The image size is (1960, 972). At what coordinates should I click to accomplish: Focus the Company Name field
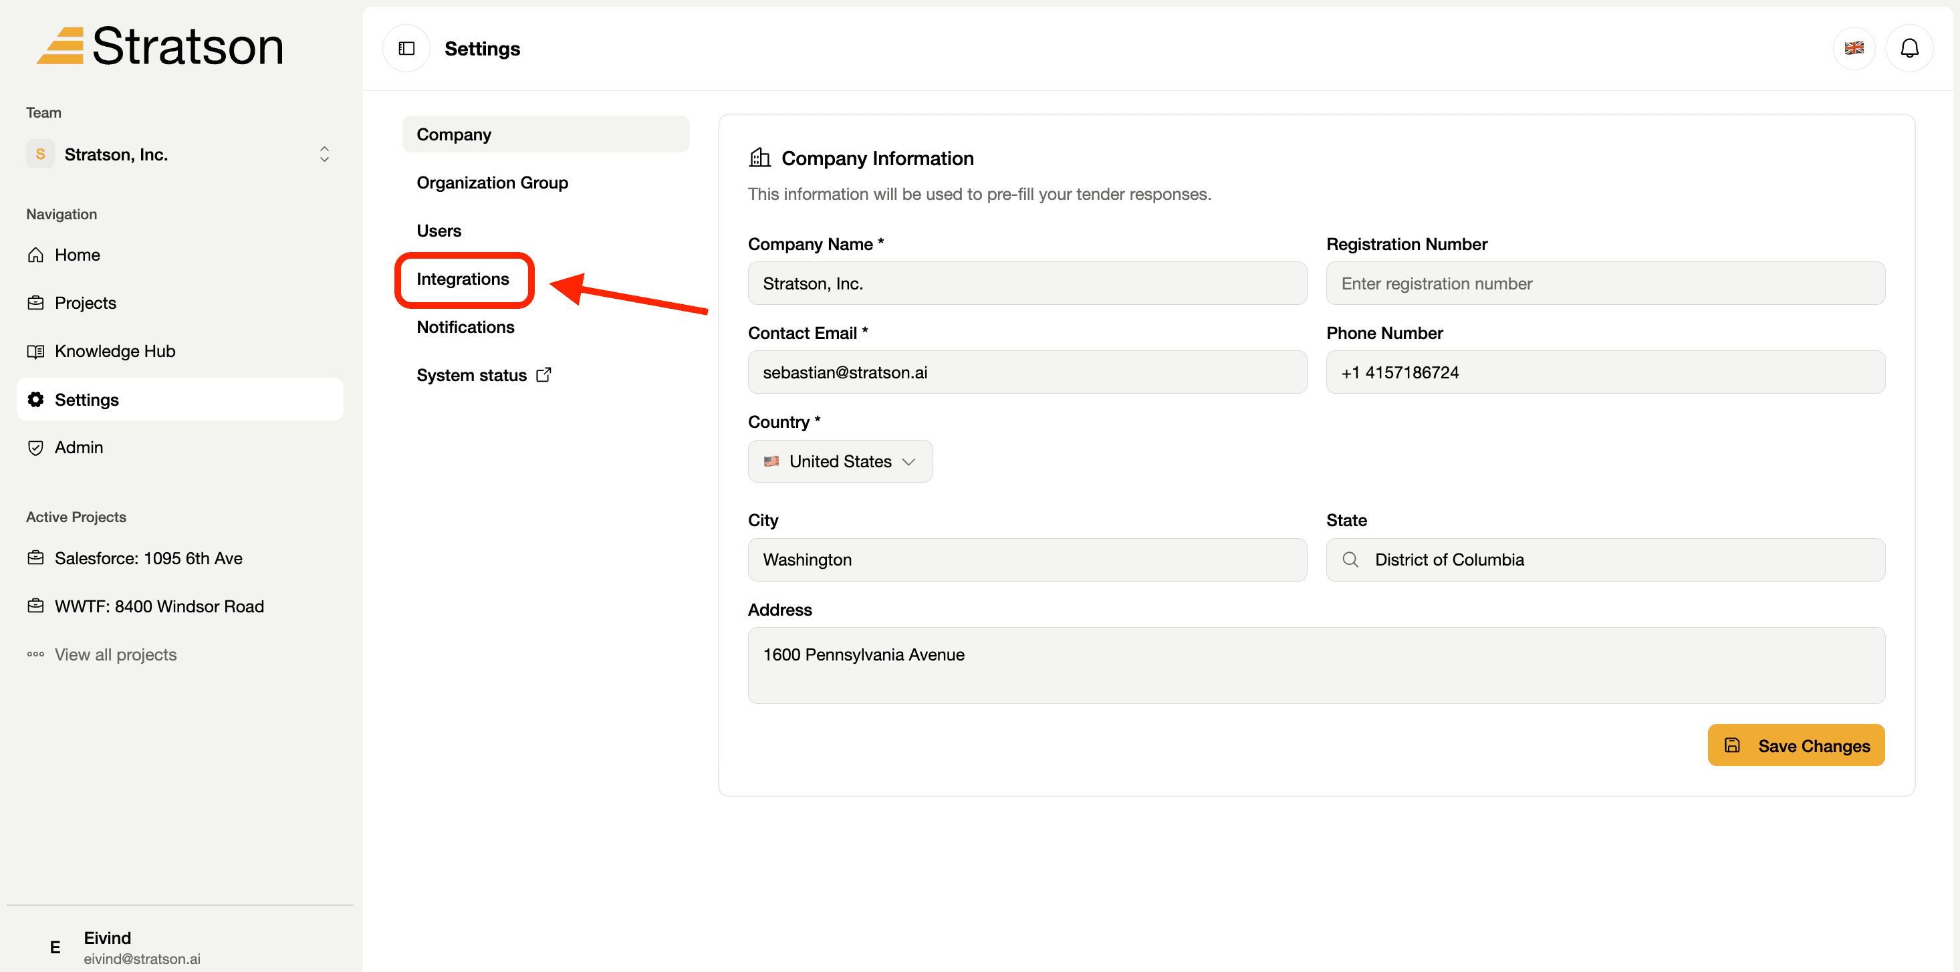[1027, 284]
